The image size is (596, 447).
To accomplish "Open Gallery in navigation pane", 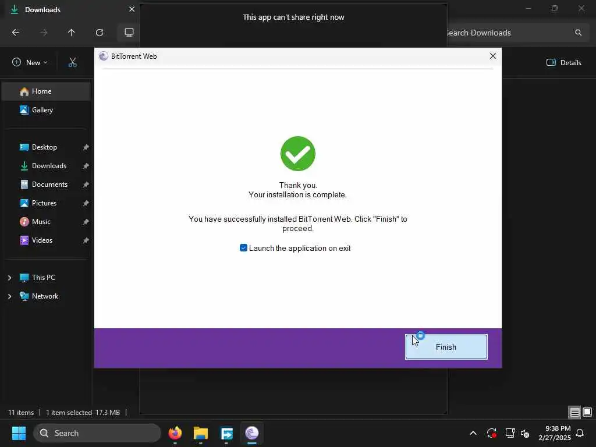I will pyautogui.click(x=47, y=110).
